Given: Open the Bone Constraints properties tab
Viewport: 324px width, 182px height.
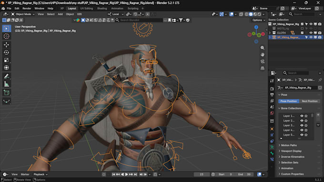Looking at the screenshot, I should click(x=272, y=159).
